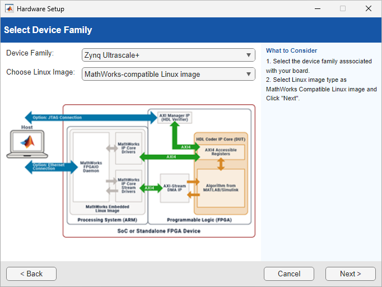Click the MathWorks IP Core Drivers block
Screen dimensions: 382x287
pyautogui.click(x=128, y=149)
